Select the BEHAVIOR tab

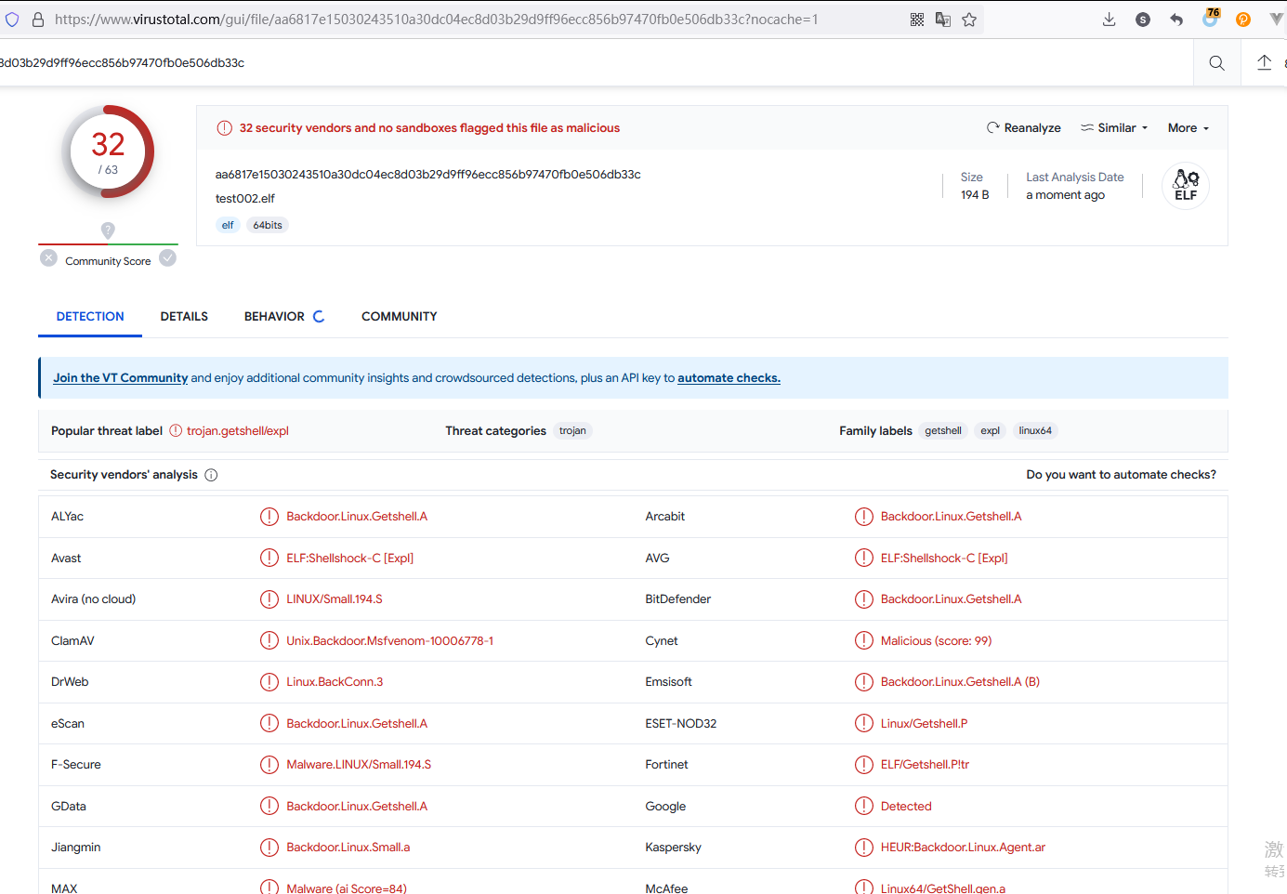click(274, 317)
